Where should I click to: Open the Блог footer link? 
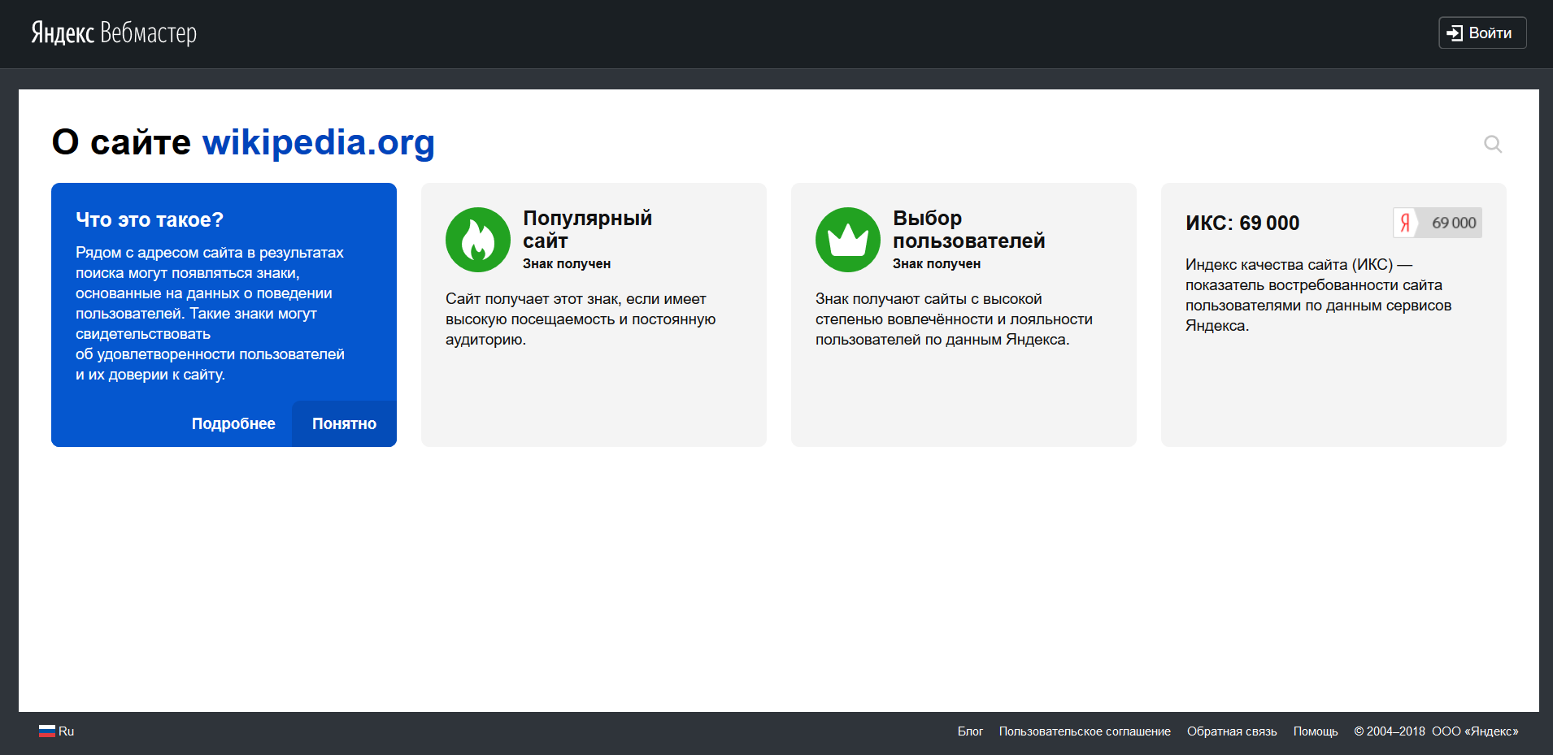970,731
